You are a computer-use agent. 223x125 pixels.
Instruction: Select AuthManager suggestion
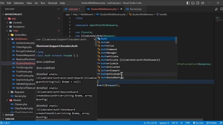pos(136,53)
